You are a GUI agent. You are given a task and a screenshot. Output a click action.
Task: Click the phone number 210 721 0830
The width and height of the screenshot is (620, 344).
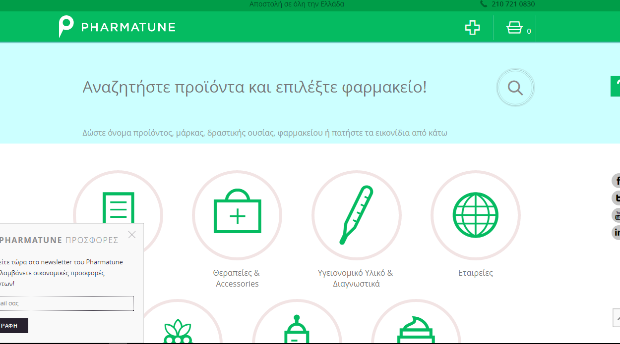[x=512, y=4]
